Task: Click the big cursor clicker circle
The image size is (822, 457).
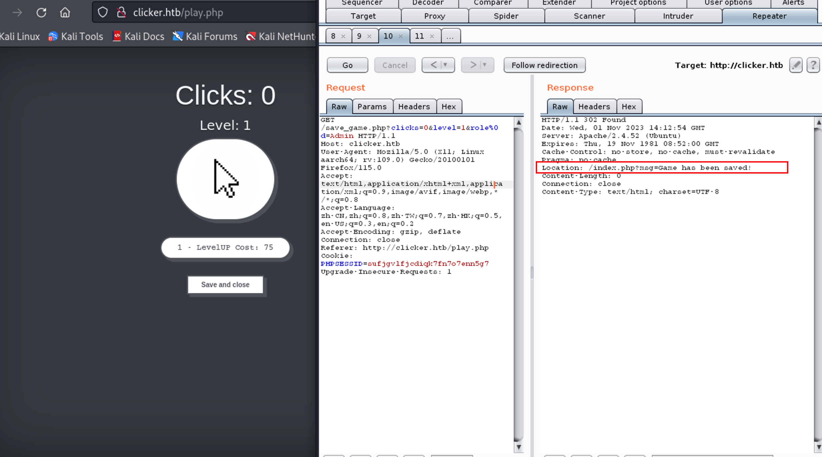Action: click(x=226, y=179)
